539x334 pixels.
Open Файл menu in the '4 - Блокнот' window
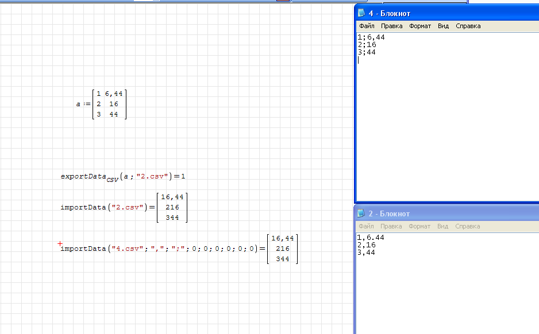tap(367, 26)
